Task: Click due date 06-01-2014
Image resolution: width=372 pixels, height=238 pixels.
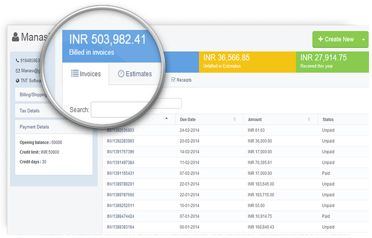Action: pyautogui.click(x=189, y=227)
